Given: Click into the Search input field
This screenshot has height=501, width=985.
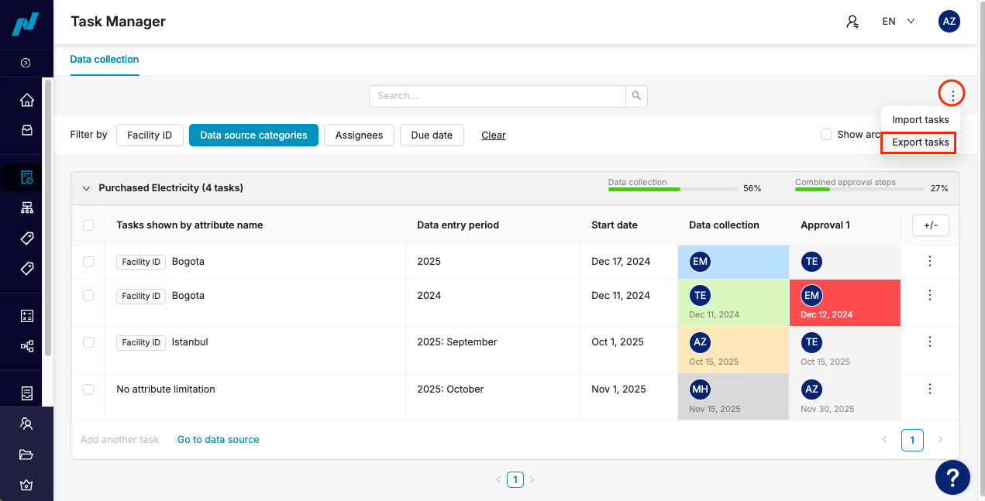Looking at the screenshot, I should [498, 96].
